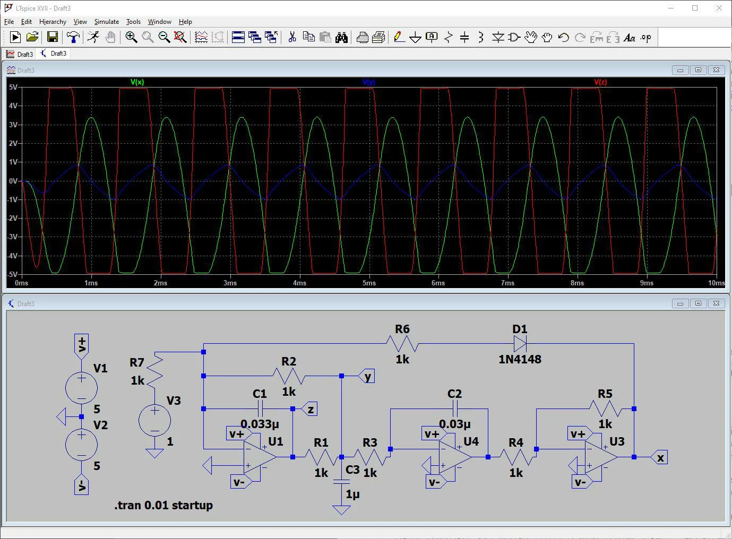Open the Simulate menu
This screenshot has width=732, height=539.
[107, 22]
